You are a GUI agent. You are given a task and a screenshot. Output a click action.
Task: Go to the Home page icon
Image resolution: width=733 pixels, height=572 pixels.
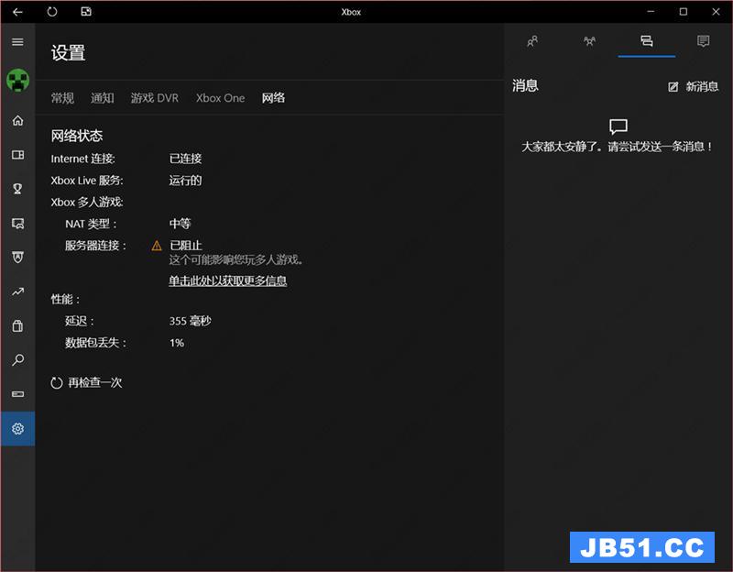pos(17,121)
